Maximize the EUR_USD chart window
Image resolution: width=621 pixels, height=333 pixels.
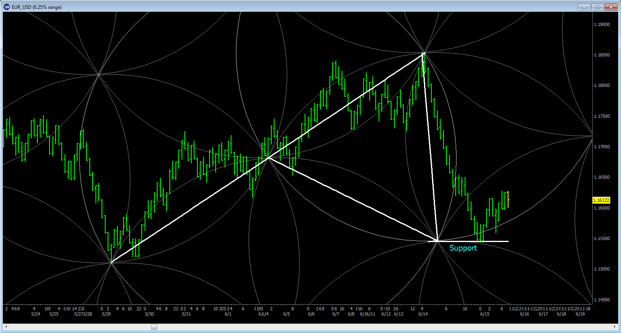pyautogui.click(x=598, y=7)
